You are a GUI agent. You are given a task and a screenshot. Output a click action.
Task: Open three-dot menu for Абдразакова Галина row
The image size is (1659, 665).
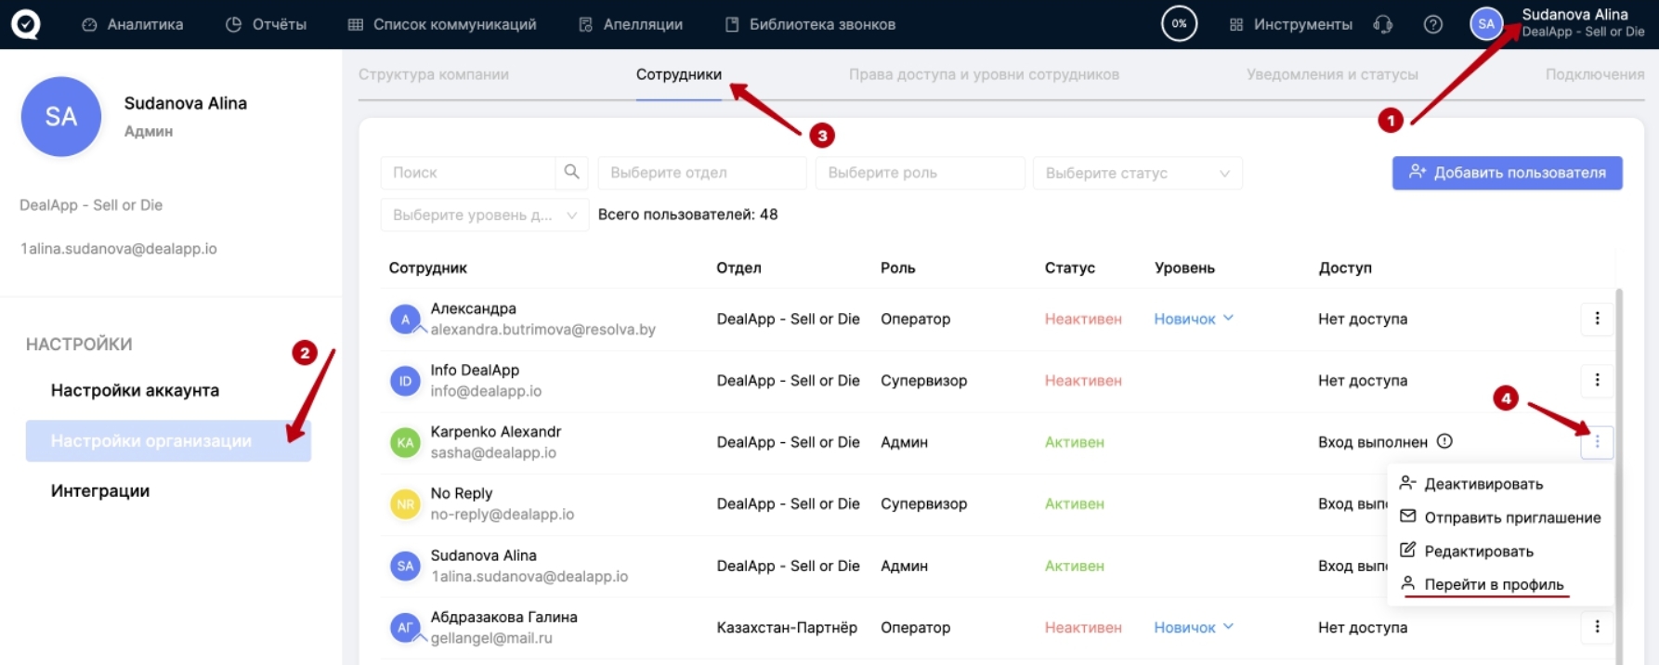click(1596, 627)
